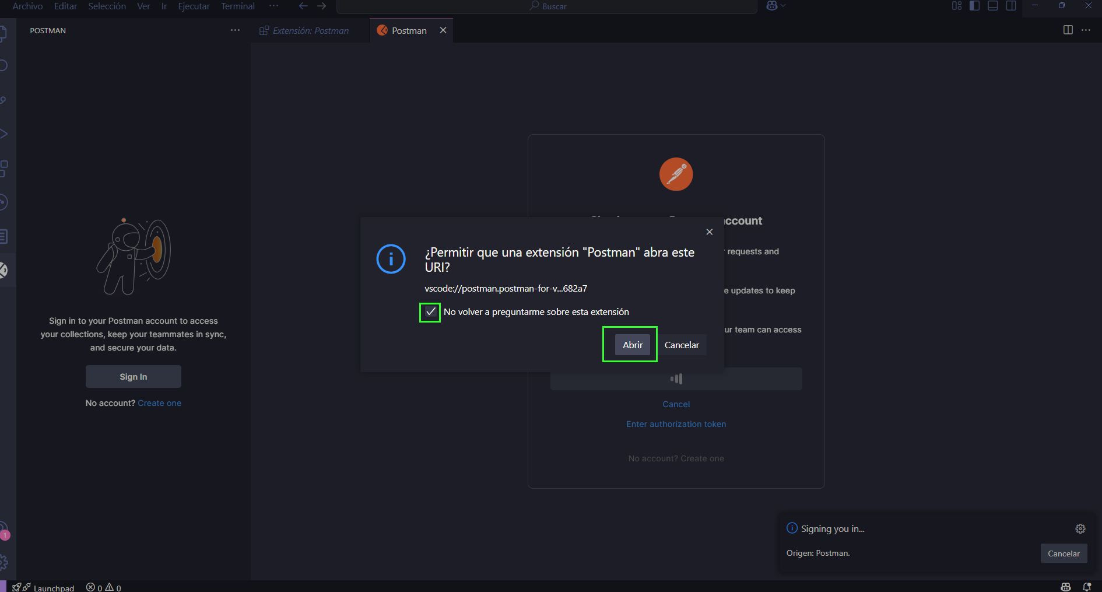Show more menu bar items ellipsis
This screenshot has height=592, width=1102.
273,6
